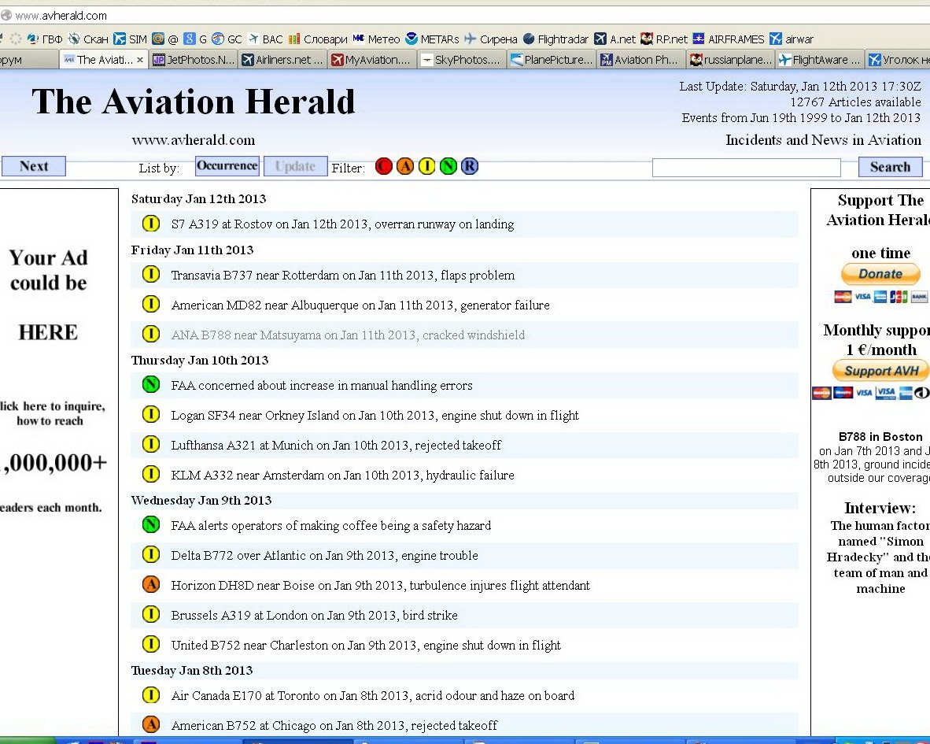Click incident icon beside S7 A319 Rostov article
Viewport: 930px width, 744px height.
click(151, 224)
